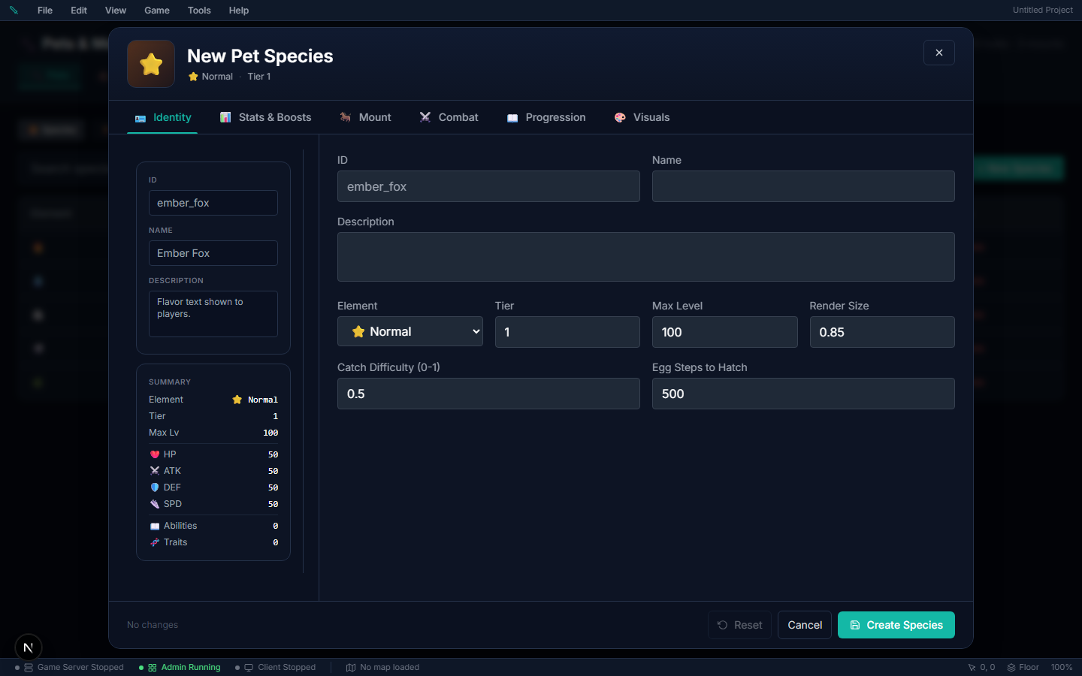The width and height of the screenshot is (1082, 676).
Task: Click the Reset button's circular arrow icon
Action: point(723,625)
